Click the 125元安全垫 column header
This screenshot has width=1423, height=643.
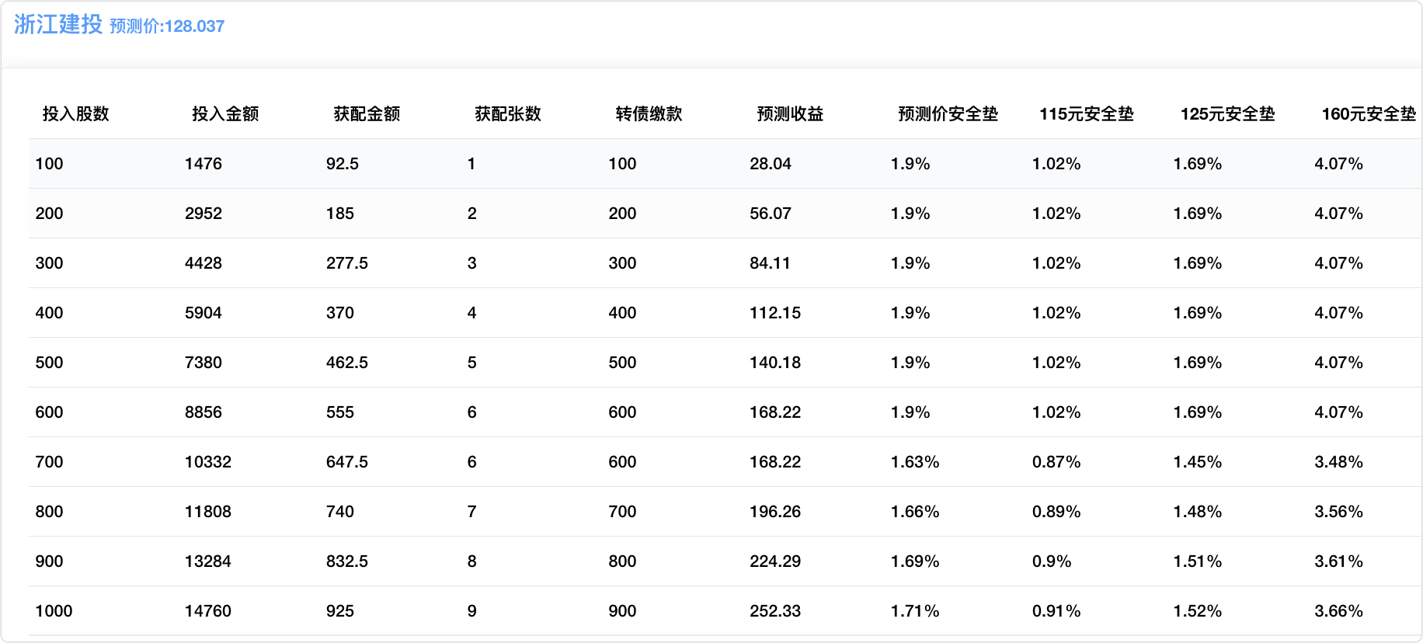click(1227, 114)
